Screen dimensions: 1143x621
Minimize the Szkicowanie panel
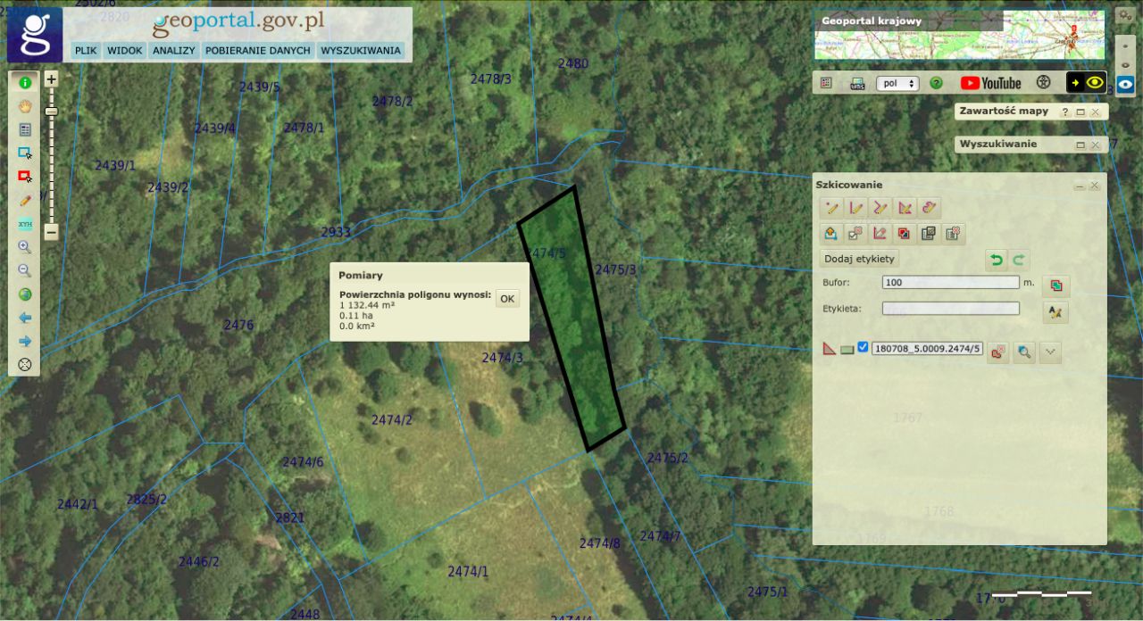1080,186
